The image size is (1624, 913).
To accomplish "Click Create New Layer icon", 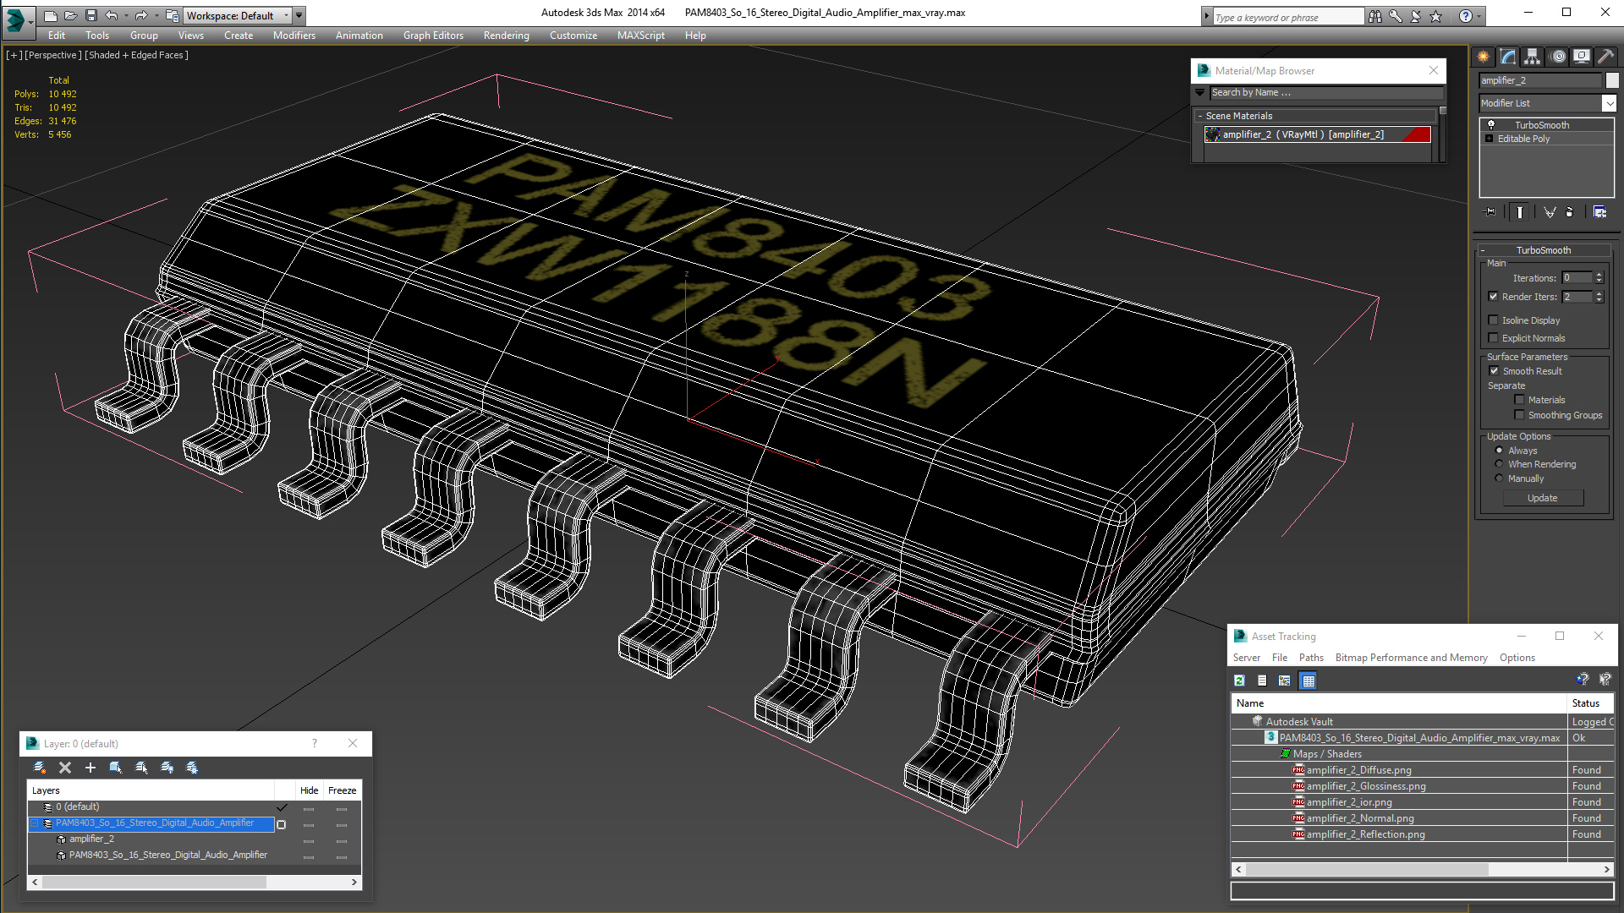I will pos(40,768).
